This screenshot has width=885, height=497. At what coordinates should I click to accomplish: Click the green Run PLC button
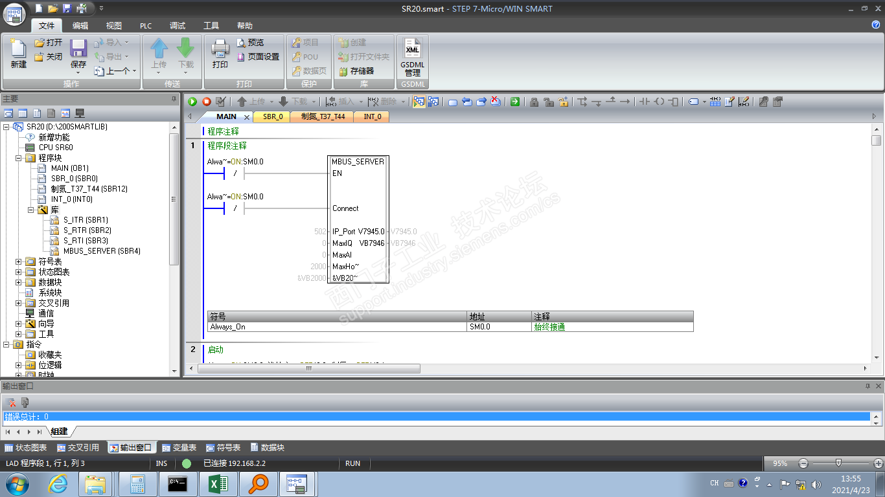click(192, 102)
